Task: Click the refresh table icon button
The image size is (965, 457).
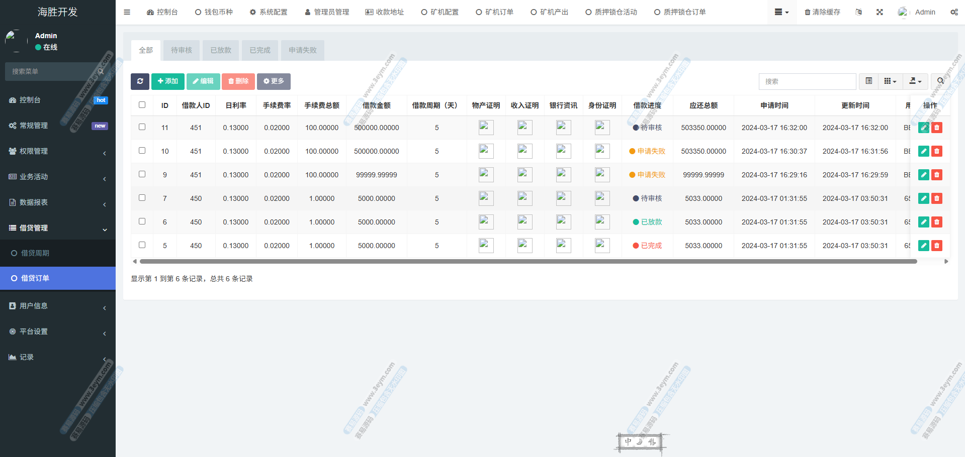Action: (x=140, y=81)
